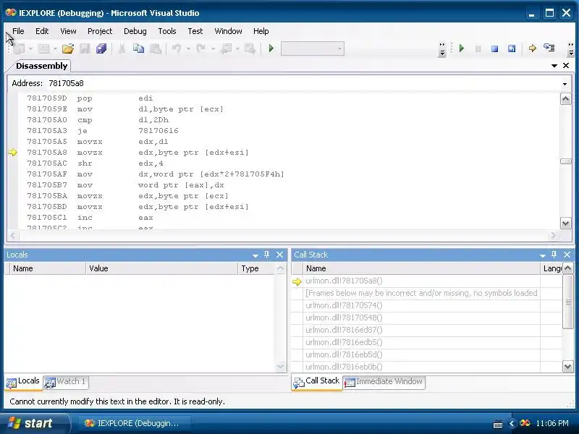Image resolution: width=579 pixels, height=434 pixels.
Task: Open the active documents list arrow
Action: tap(554, 66)
